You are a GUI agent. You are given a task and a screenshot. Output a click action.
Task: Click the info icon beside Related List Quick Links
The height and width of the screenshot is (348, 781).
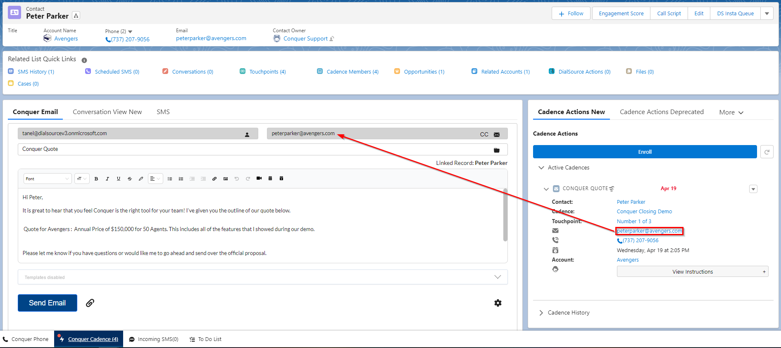(84, 60)
